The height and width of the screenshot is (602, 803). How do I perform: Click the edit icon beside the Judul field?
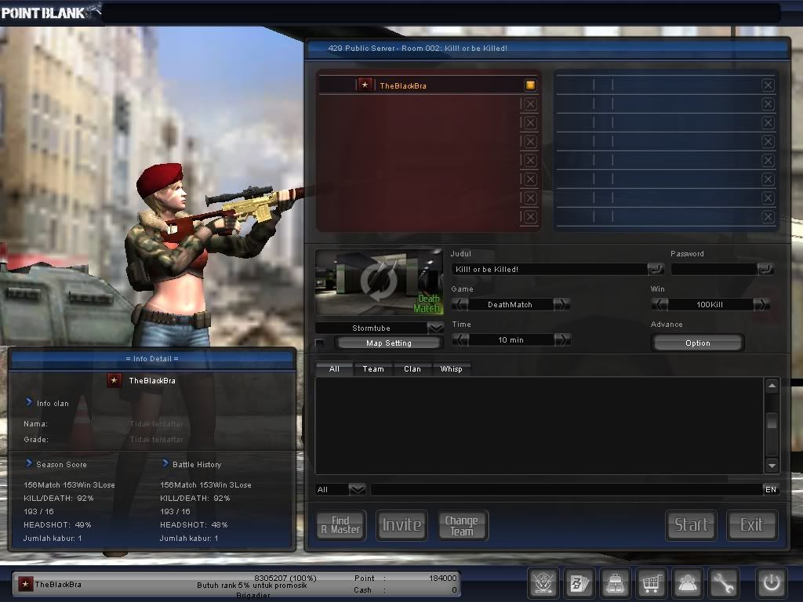655,269
